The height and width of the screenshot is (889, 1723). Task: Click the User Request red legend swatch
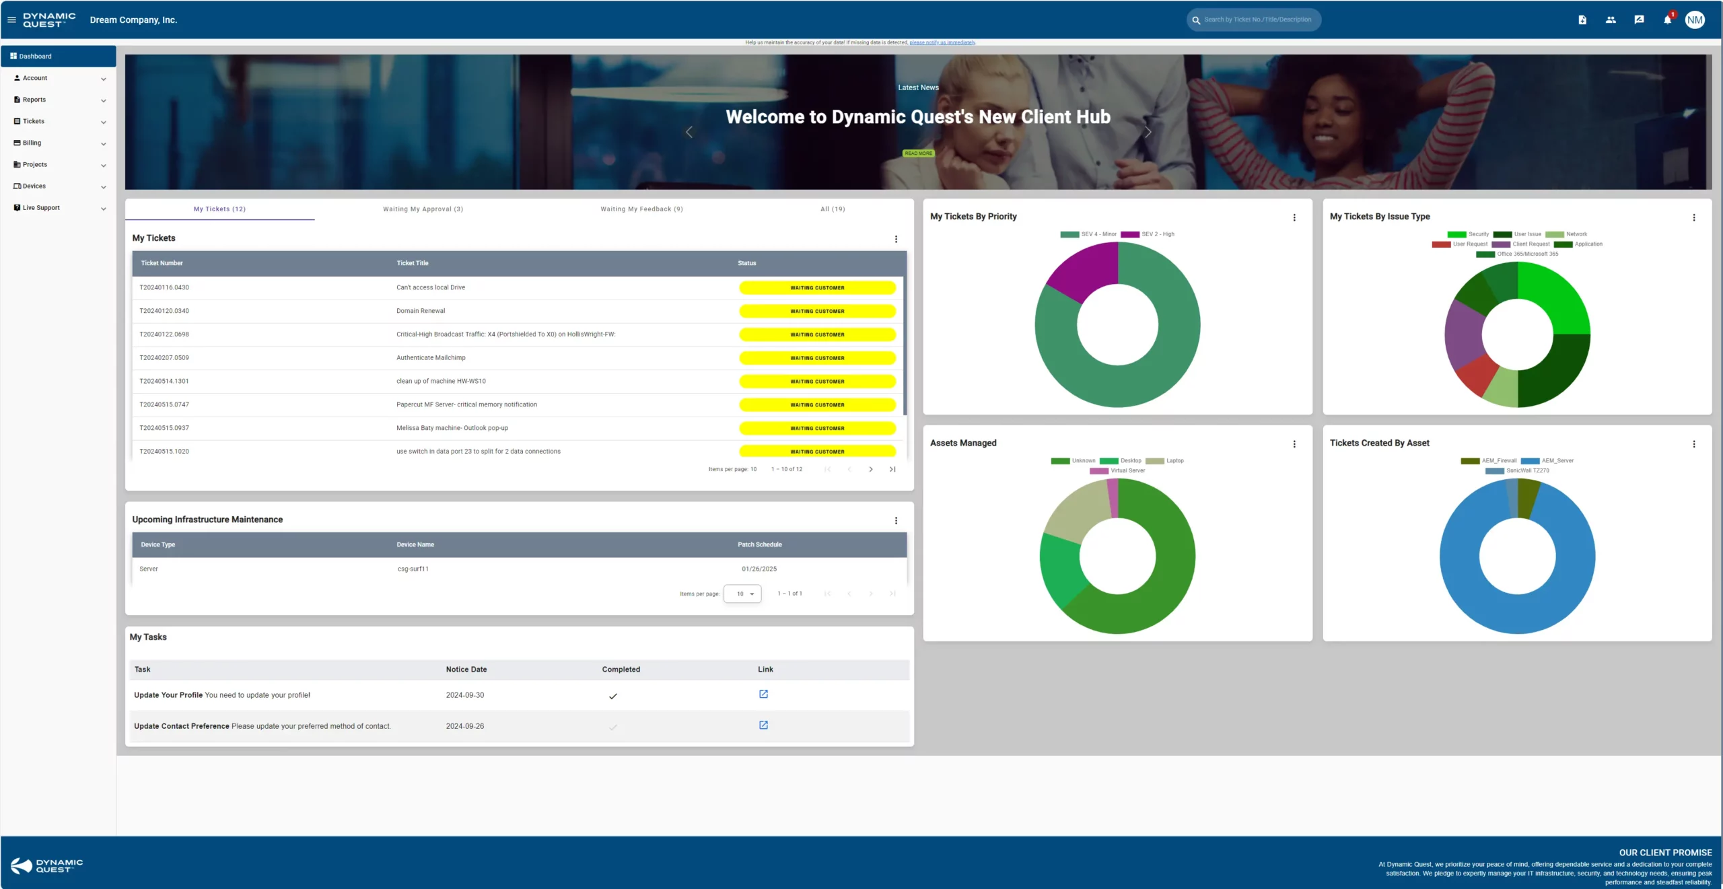pos(1441,244)
